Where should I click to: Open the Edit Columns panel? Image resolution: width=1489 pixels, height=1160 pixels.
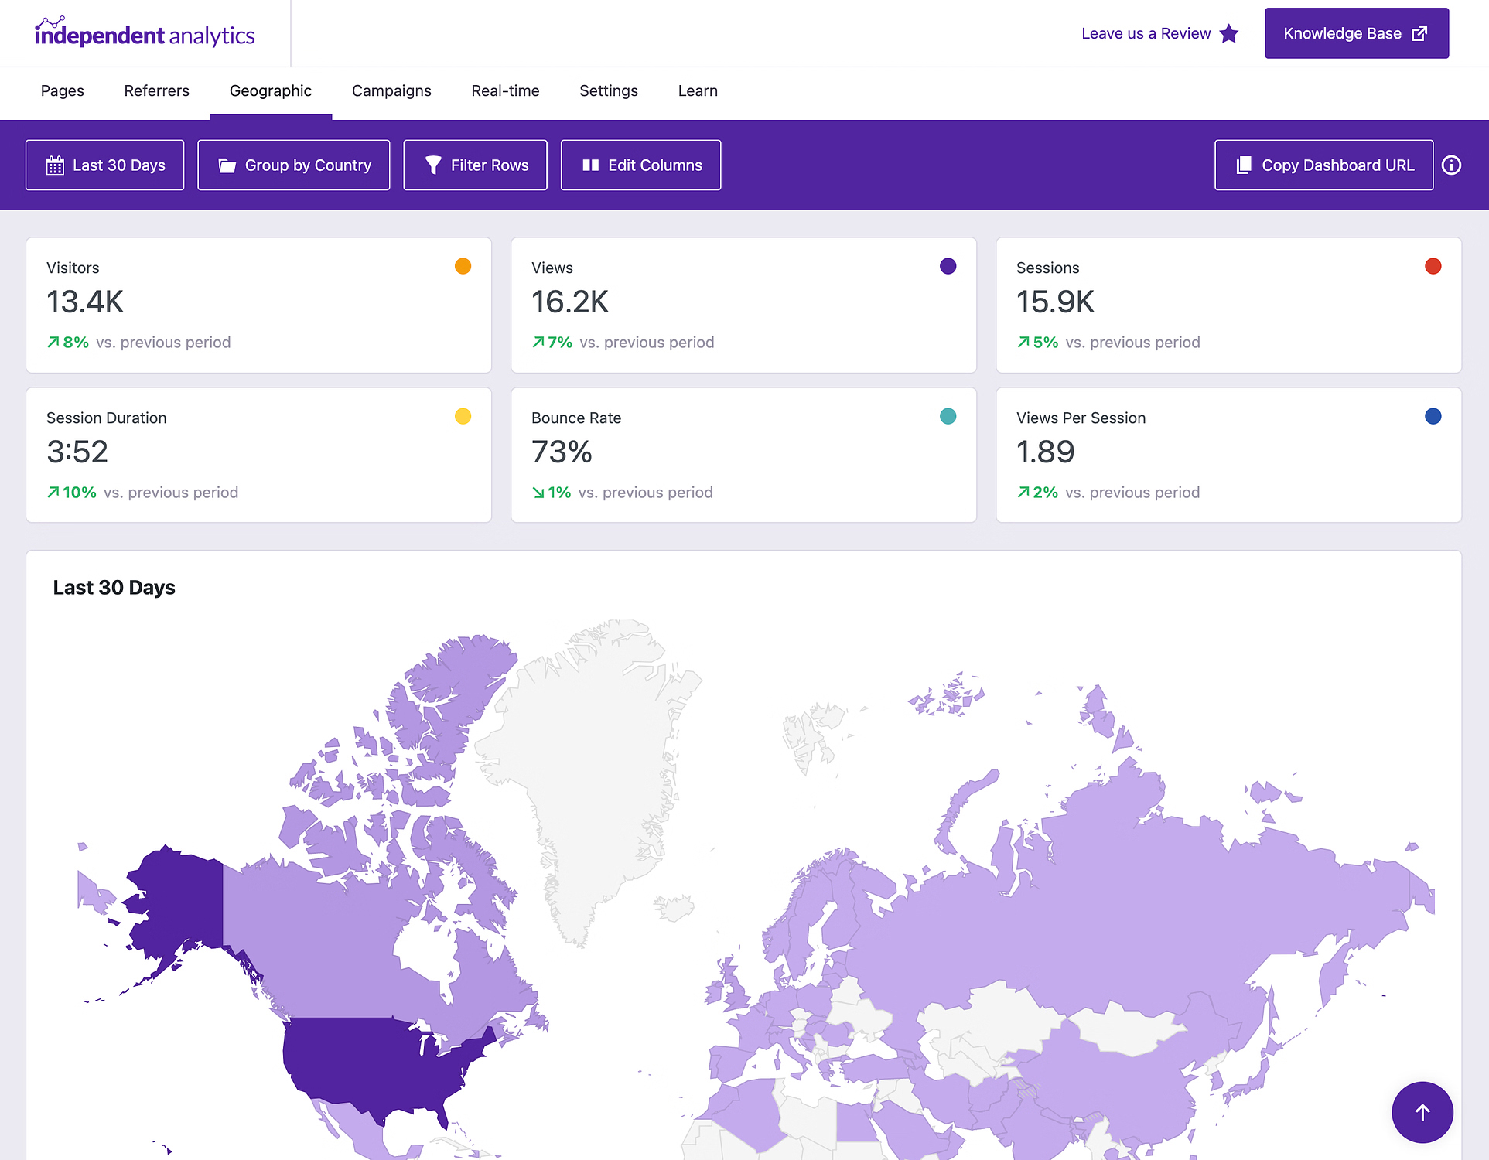coord(641,165)
